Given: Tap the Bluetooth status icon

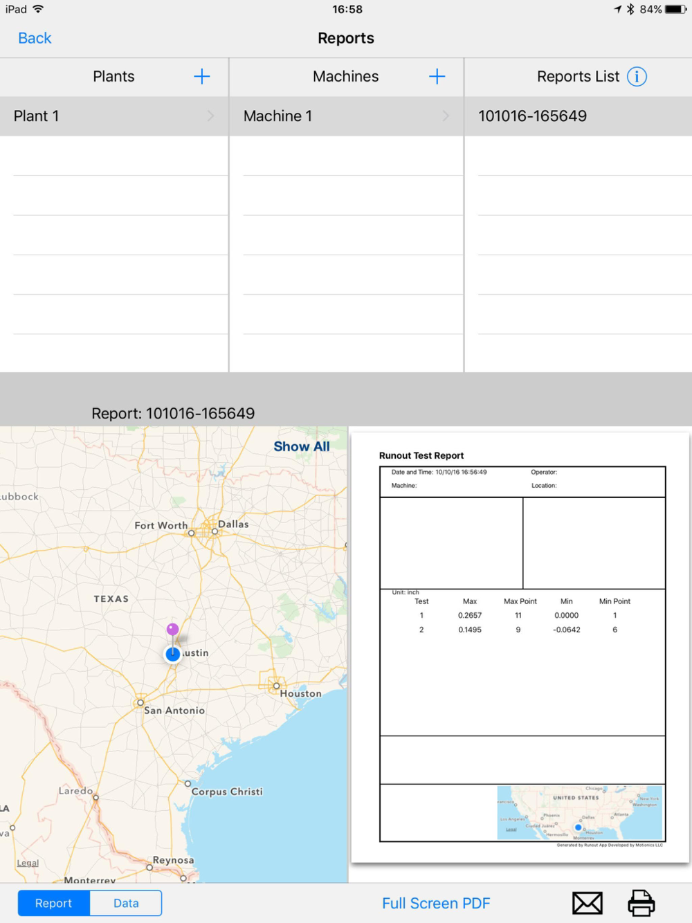Looking at the screenshot, I should click(630, 9).
